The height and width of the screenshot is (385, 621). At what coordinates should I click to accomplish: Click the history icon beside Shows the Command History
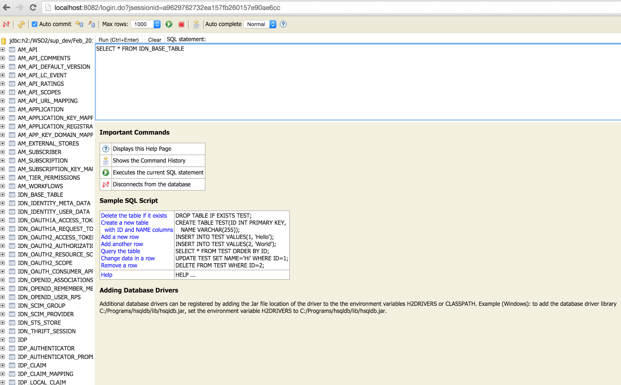click(106, 161)
